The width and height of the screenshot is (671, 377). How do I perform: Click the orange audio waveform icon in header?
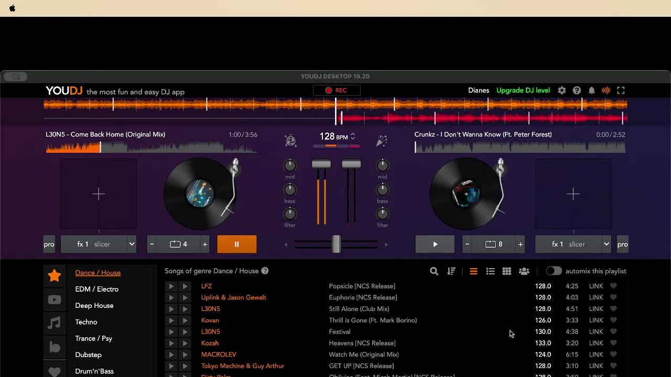(606, 91)
